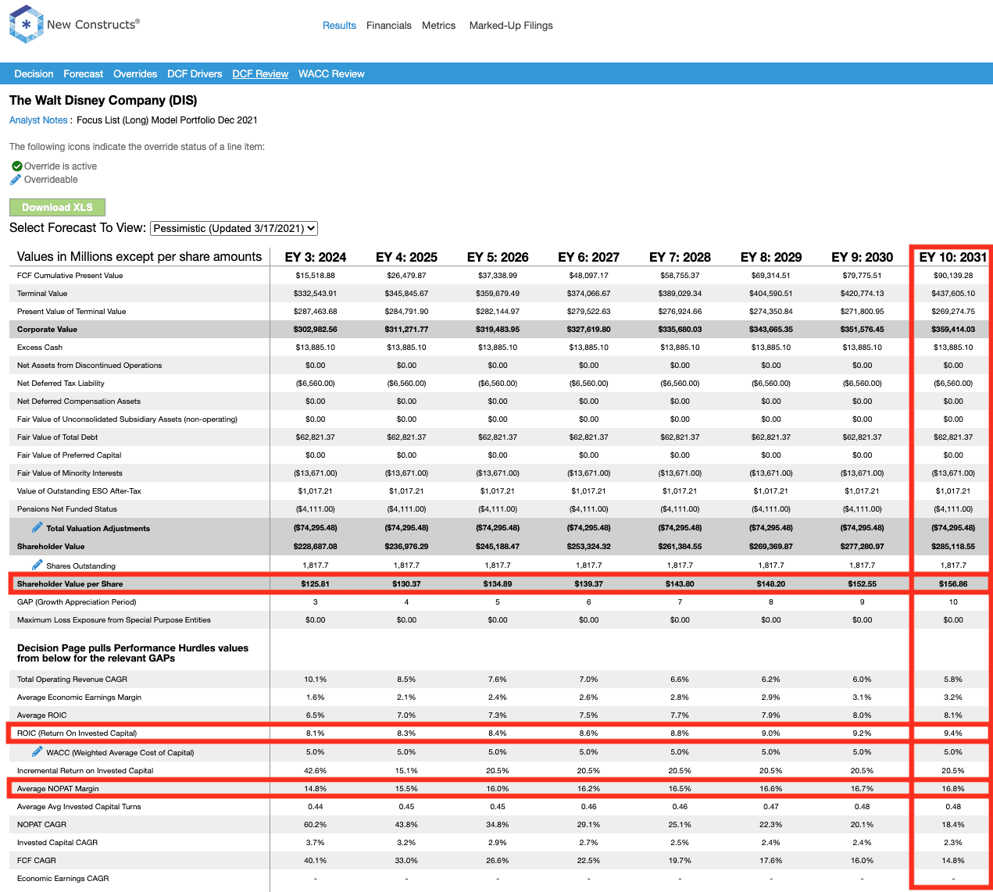
Task: Click the 40.1% FCF CAGR cell
Action: [x=316, y=861]
